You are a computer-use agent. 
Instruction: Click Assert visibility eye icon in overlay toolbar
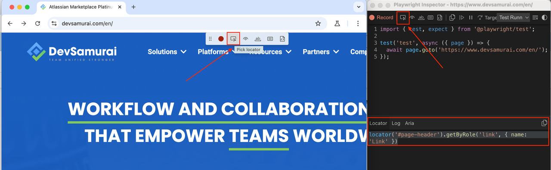(245, 39)
